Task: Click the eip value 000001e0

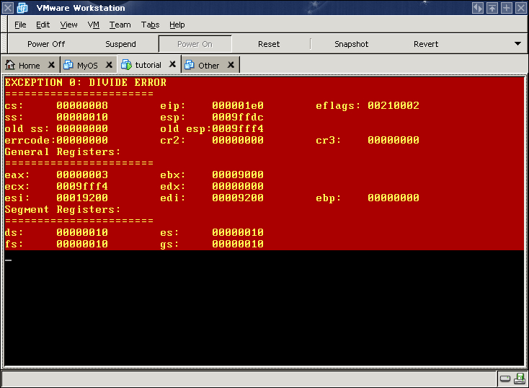Action: [238, 106]
